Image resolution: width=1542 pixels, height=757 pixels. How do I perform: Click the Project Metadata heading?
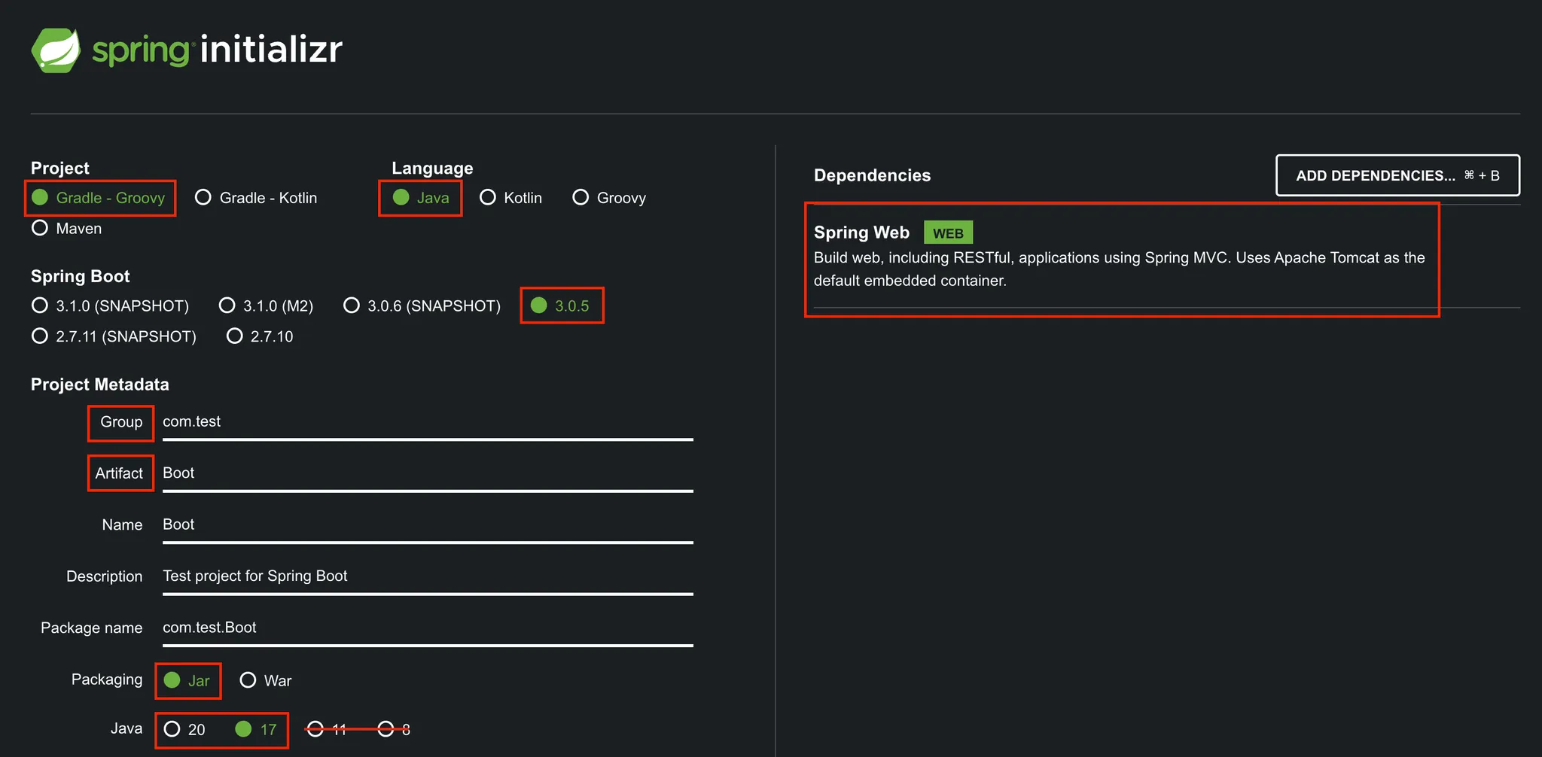(x=100, y=385)
